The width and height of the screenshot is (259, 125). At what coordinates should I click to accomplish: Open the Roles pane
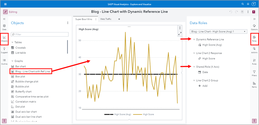tap(254, 39)
